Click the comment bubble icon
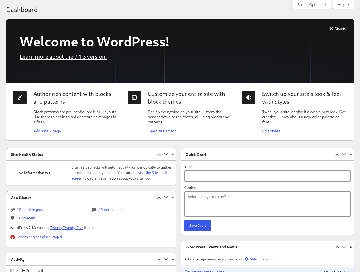This screenshot has height=272, width=360. [x=13, y=218]
